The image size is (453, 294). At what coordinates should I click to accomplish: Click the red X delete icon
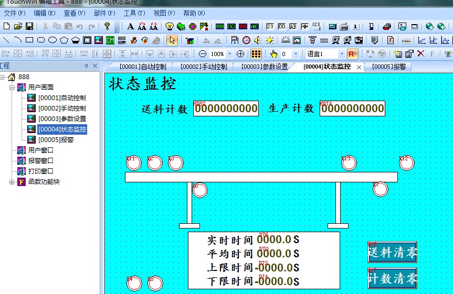[420, 53]
